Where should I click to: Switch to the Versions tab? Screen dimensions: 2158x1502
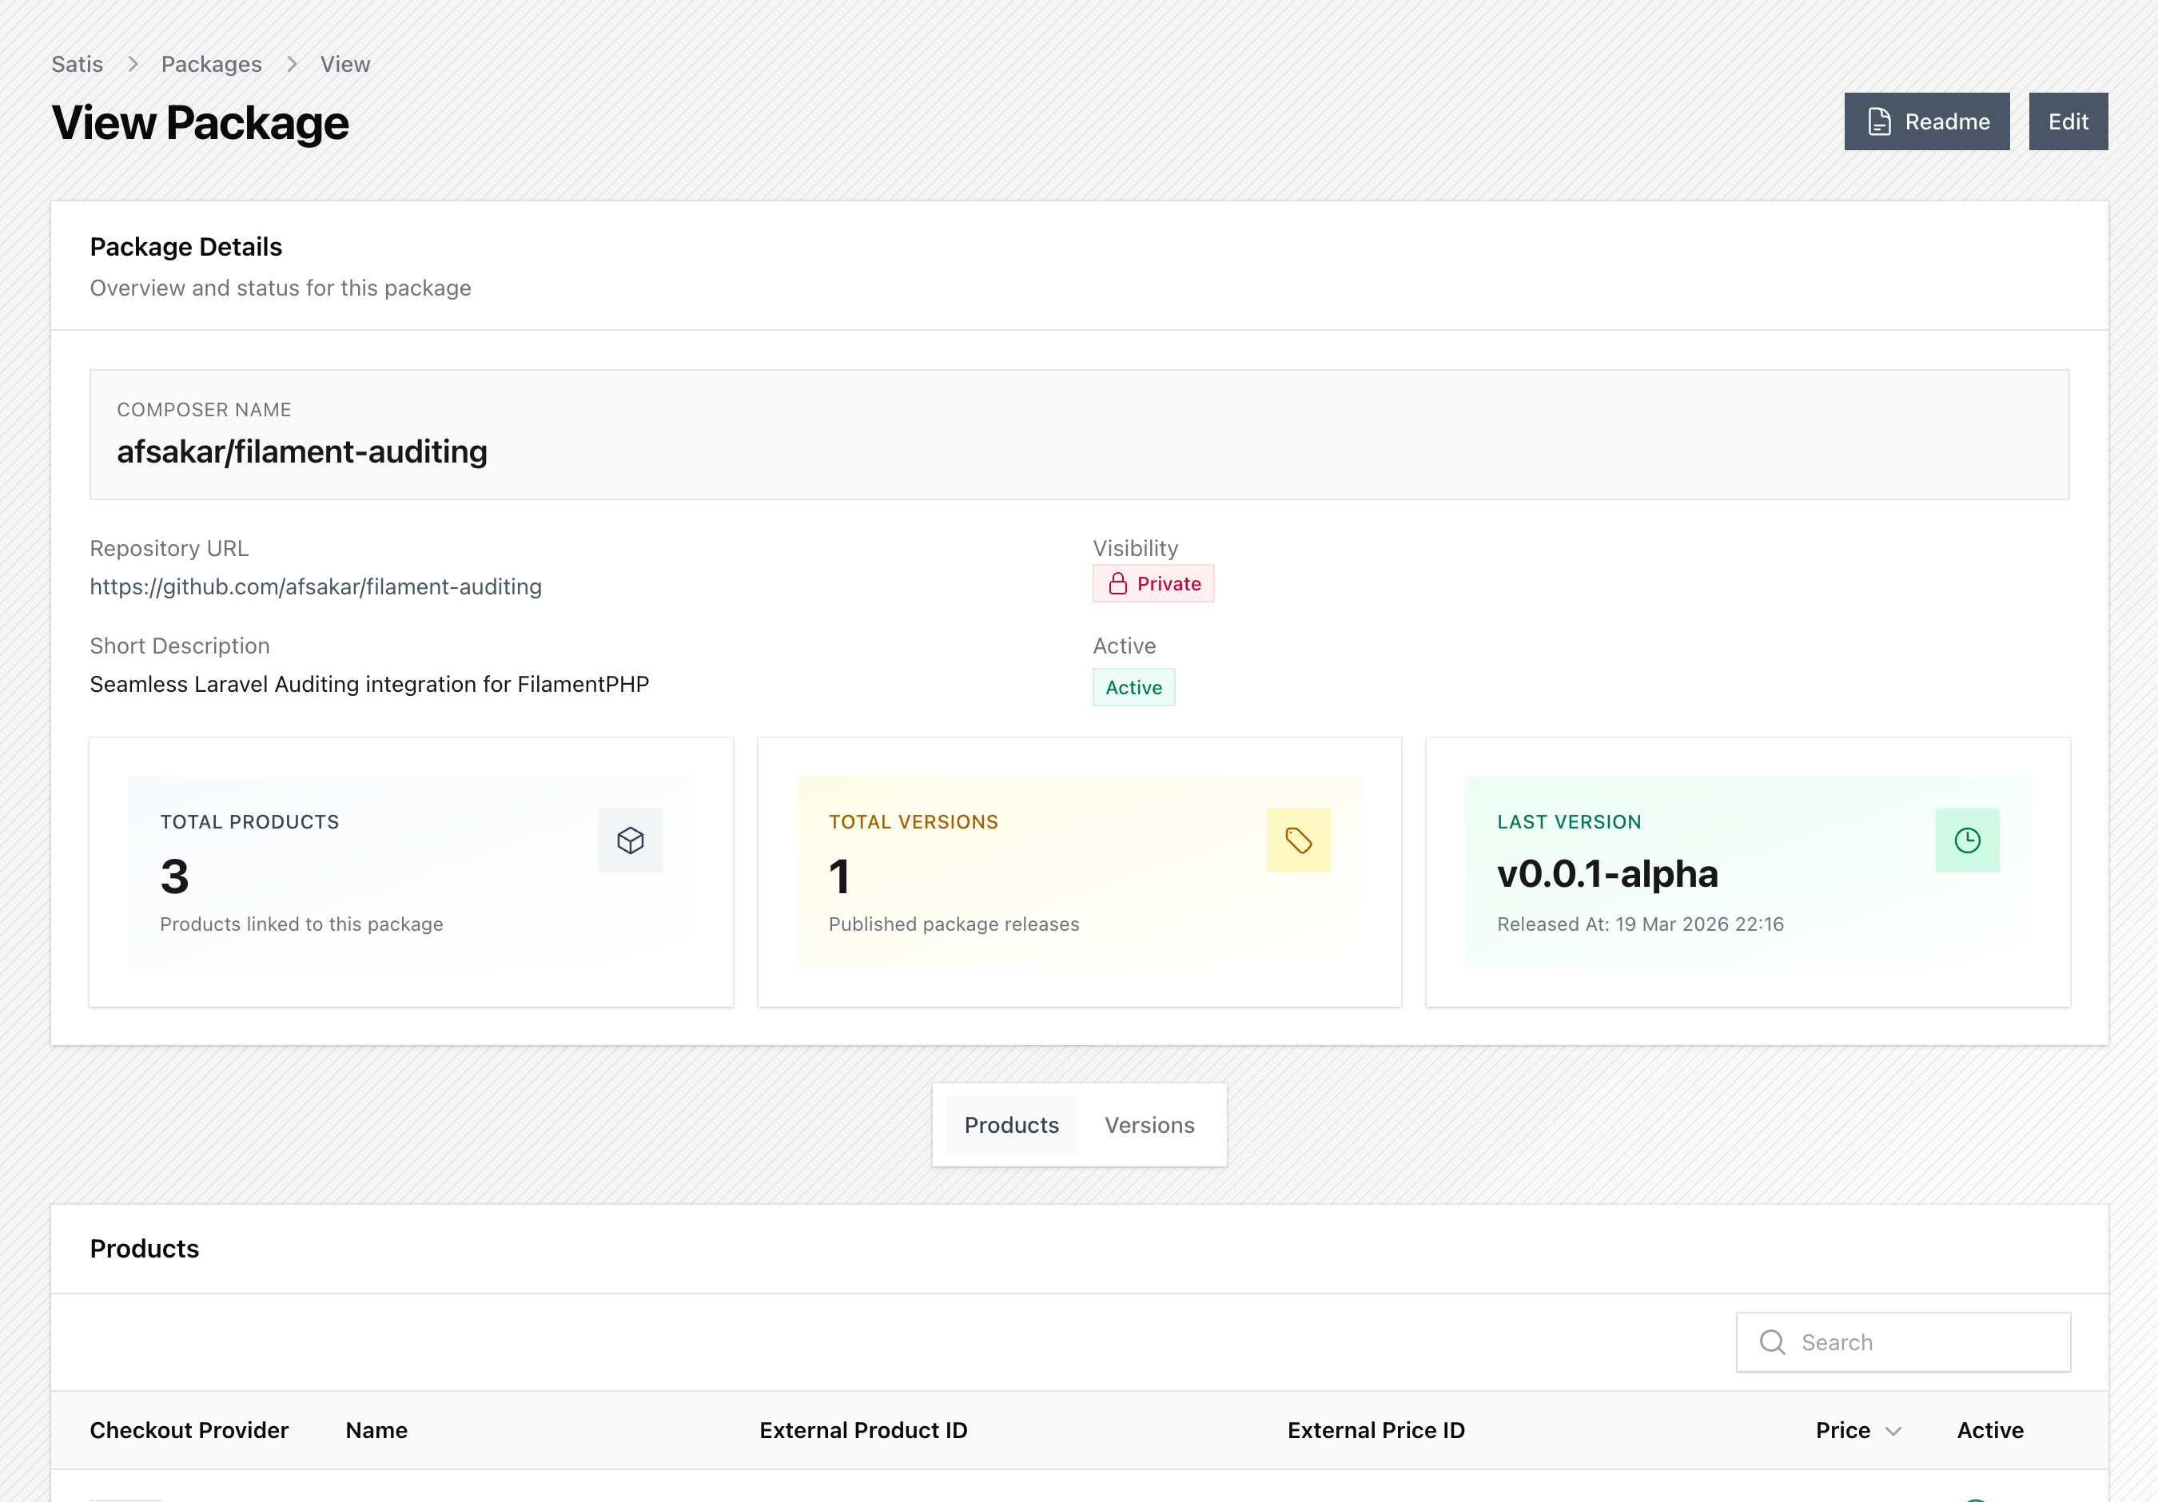click(x=1149, y=1126)
